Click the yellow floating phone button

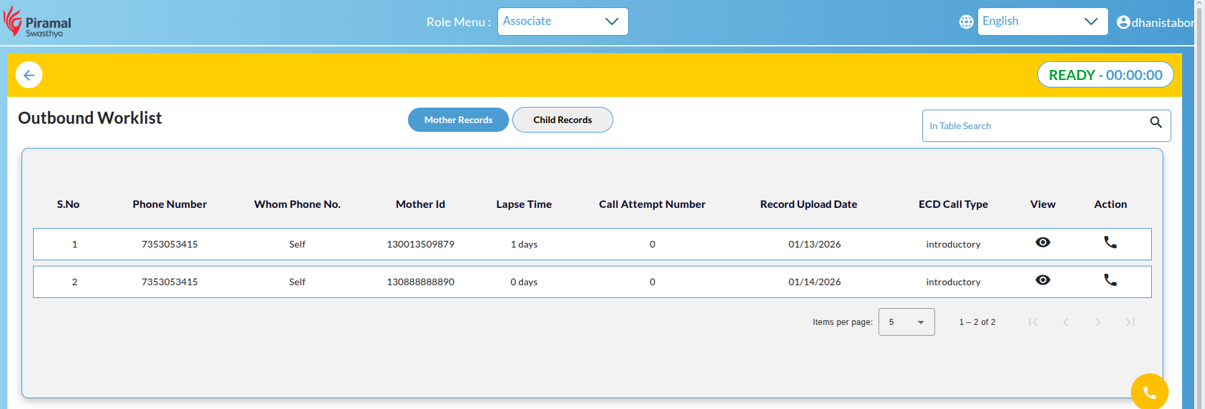[1149, 392]
